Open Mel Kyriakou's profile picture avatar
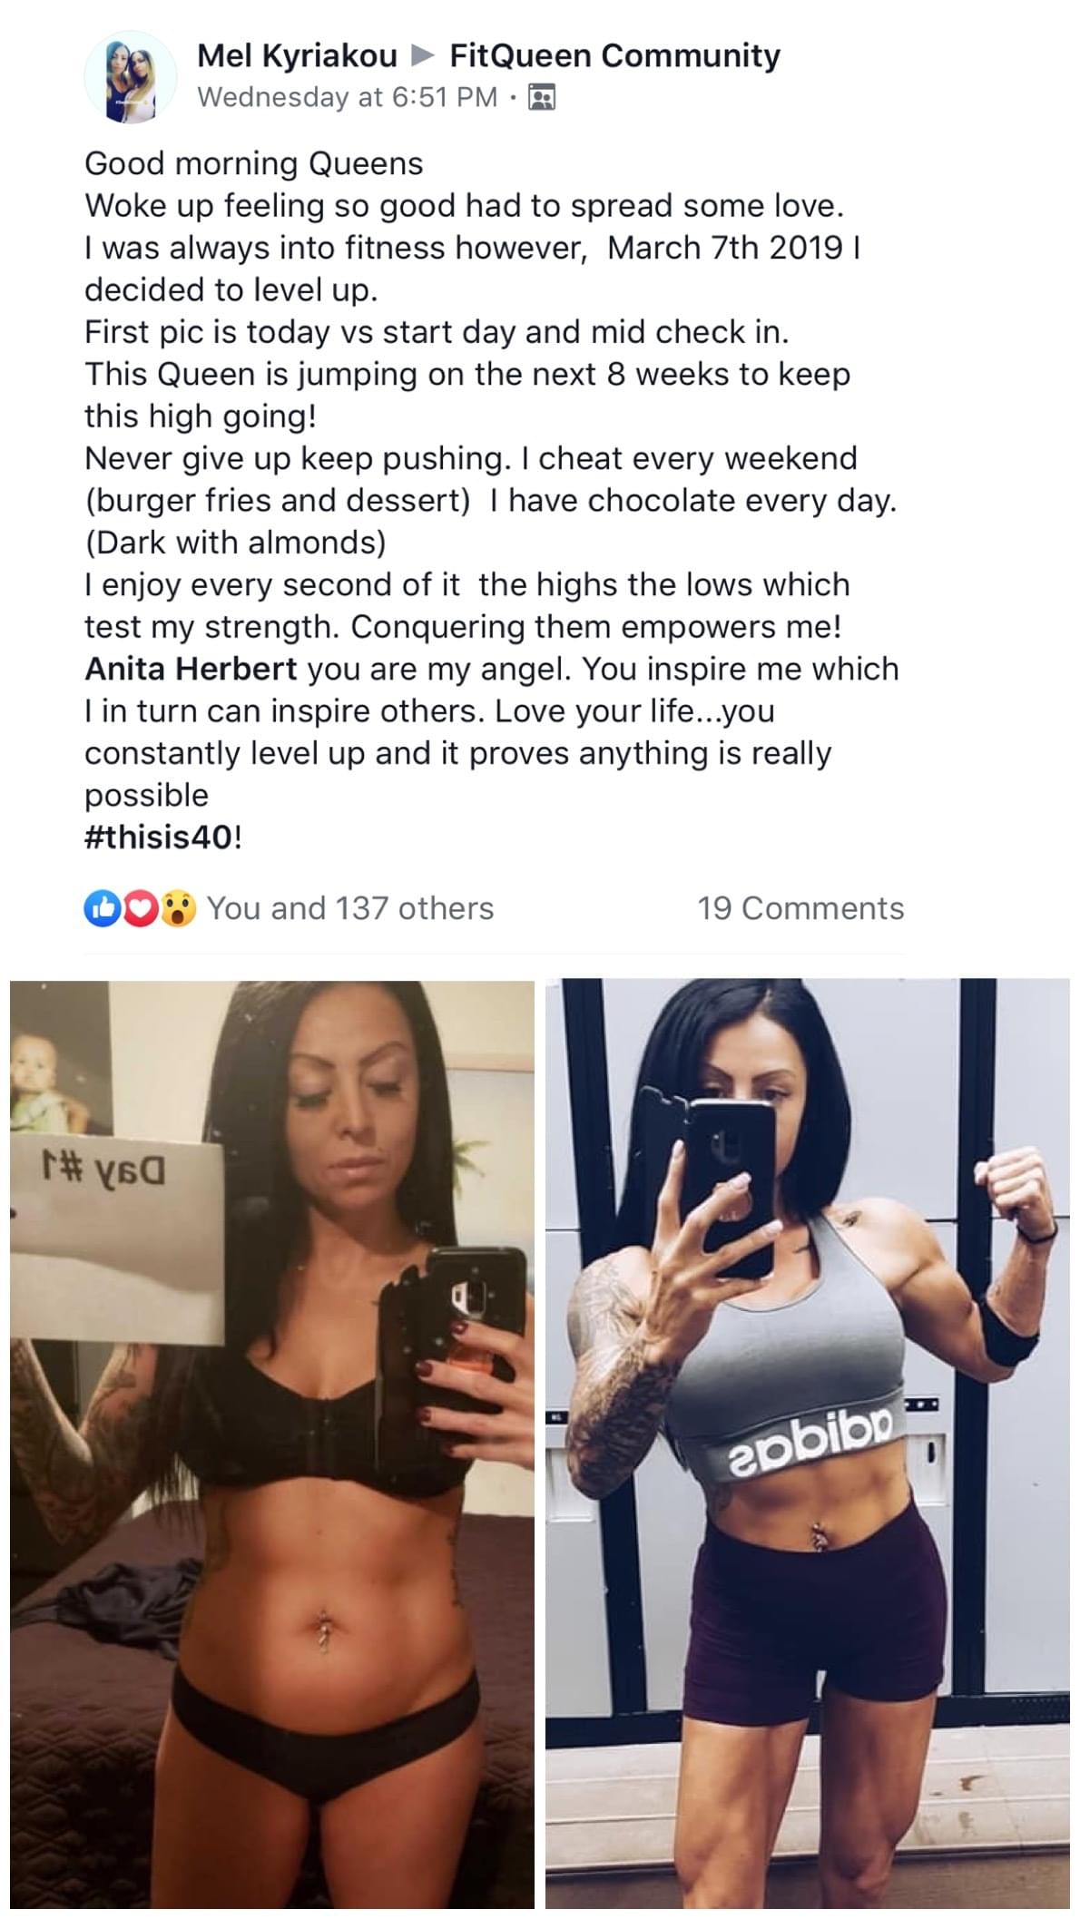1080x1919 pixels. (x=130, y=76)
